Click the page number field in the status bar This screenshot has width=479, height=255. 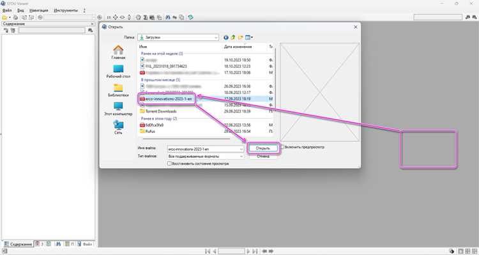point(231,251)
